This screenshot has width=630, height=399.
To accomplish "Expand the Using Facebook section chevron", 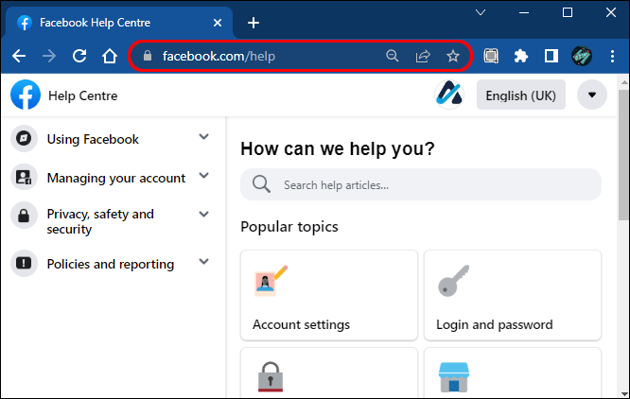I will [204, 137].
